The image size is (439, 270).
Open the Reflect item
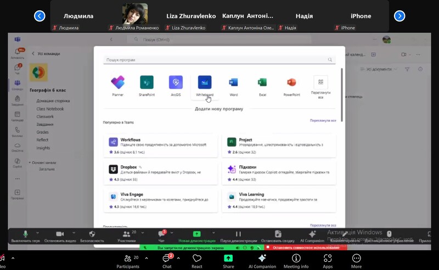click(x=42, y=140)
